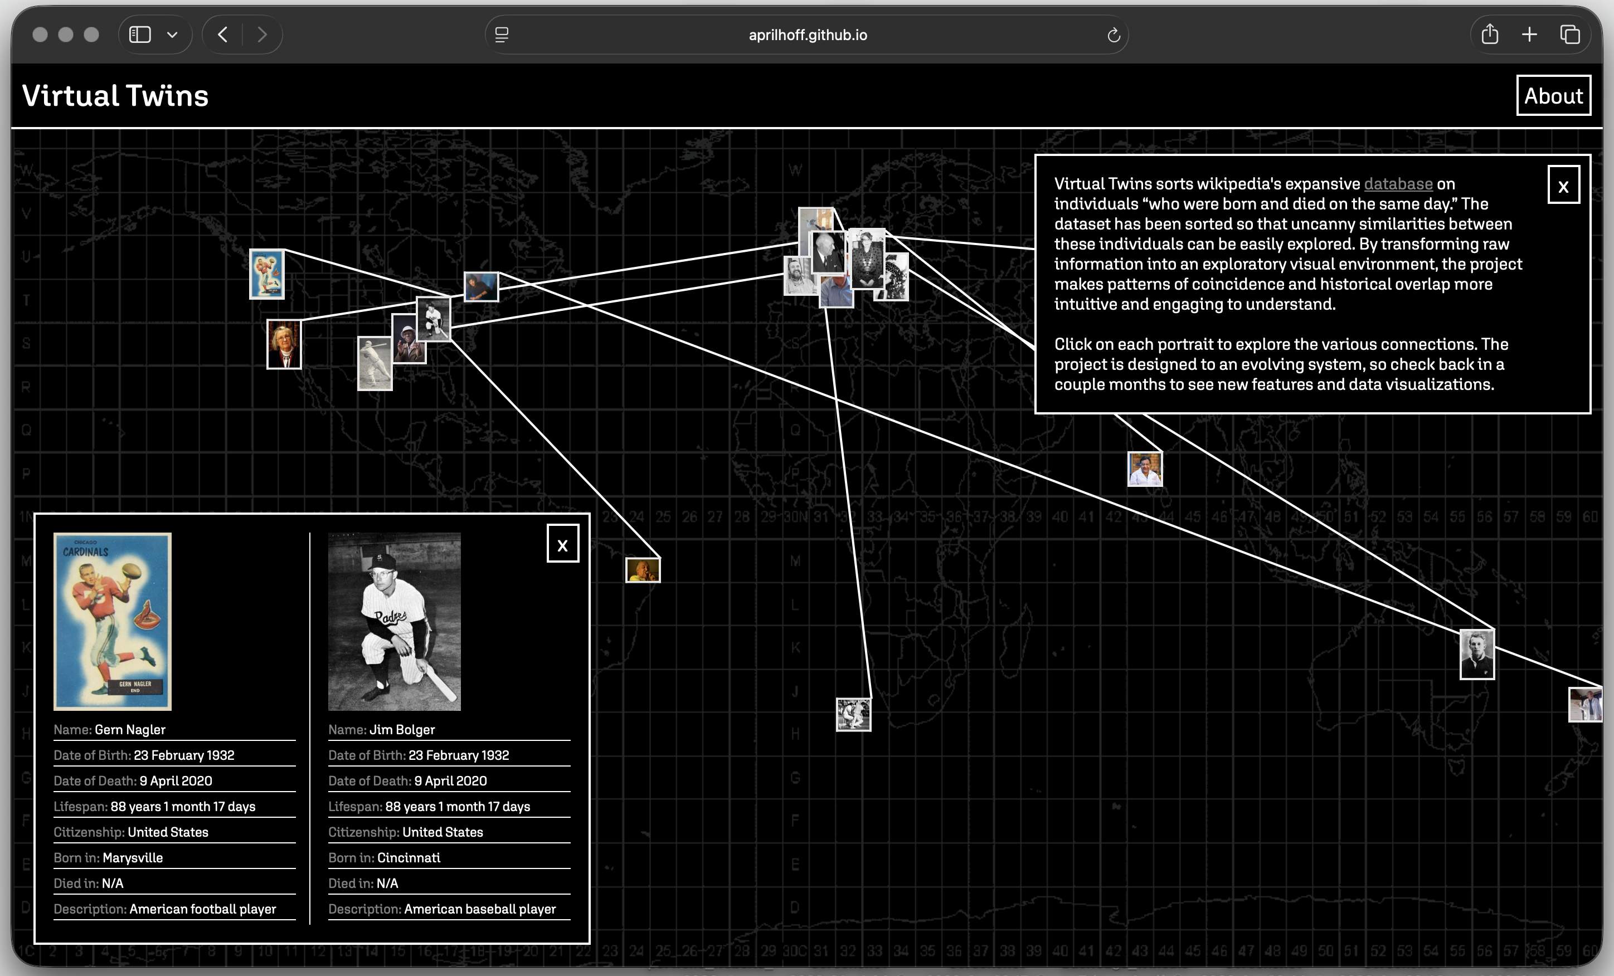
Task: Open the page reader menu icon
Action: coord(502,35)
